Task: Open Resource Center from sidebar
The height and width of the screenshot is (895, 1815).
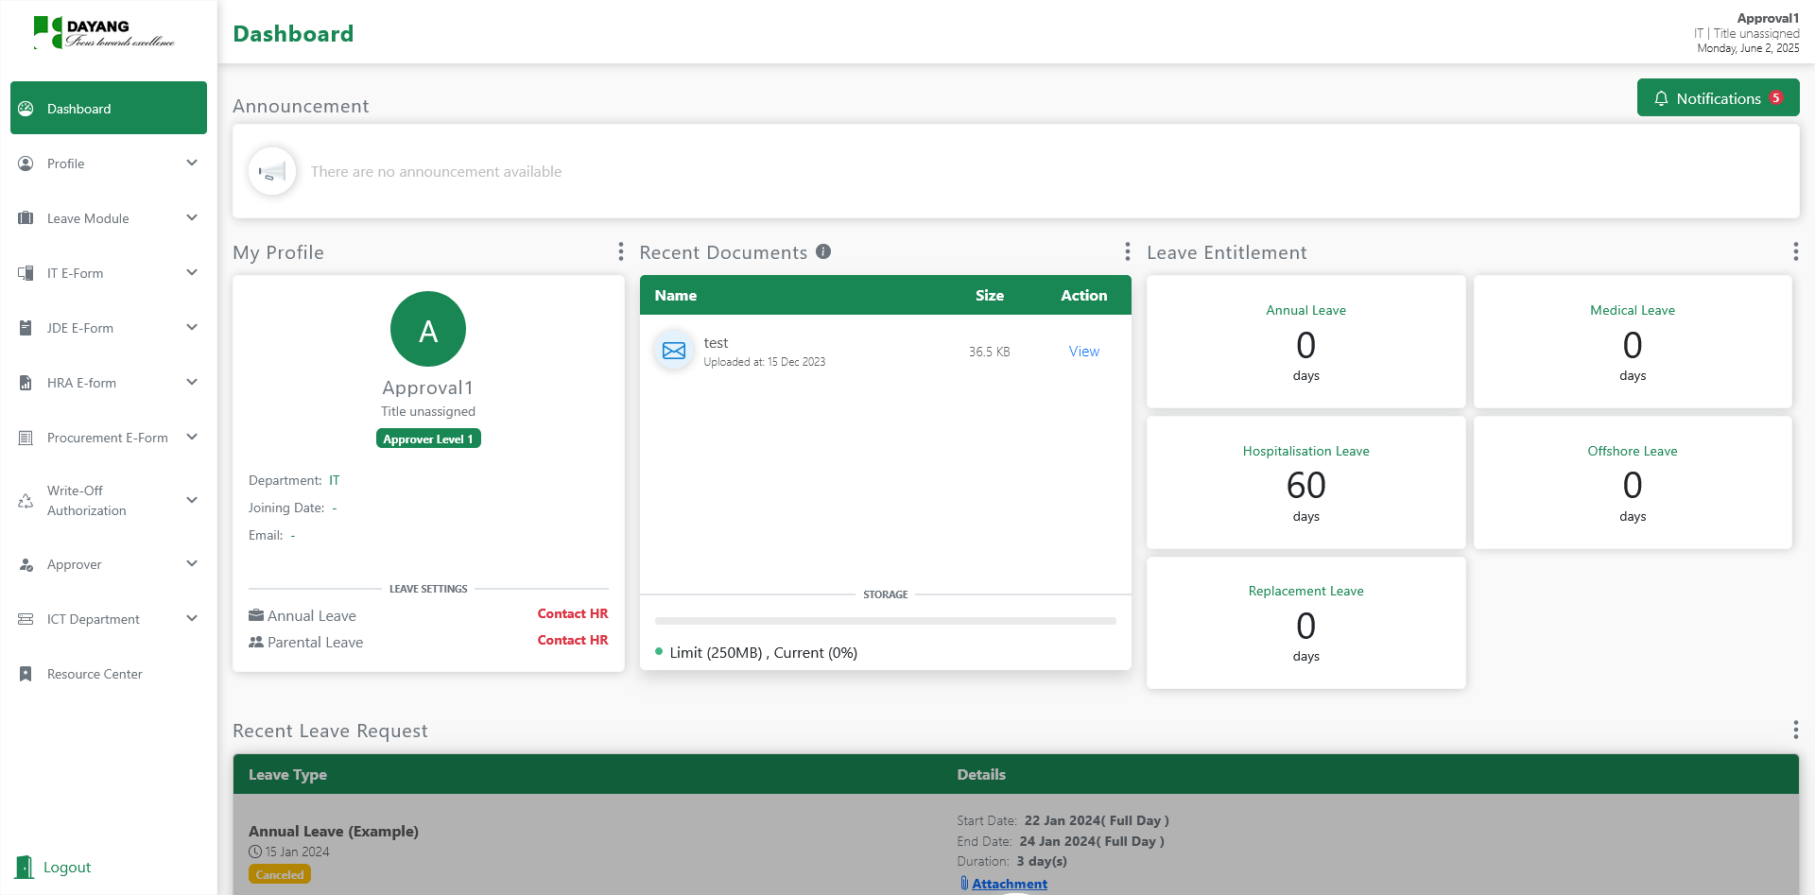Action: pos(95,674)
